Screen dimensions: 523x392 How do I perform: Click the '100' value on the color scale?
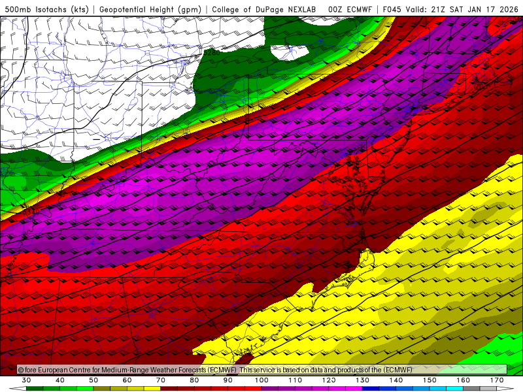click(x=262, y=380)
